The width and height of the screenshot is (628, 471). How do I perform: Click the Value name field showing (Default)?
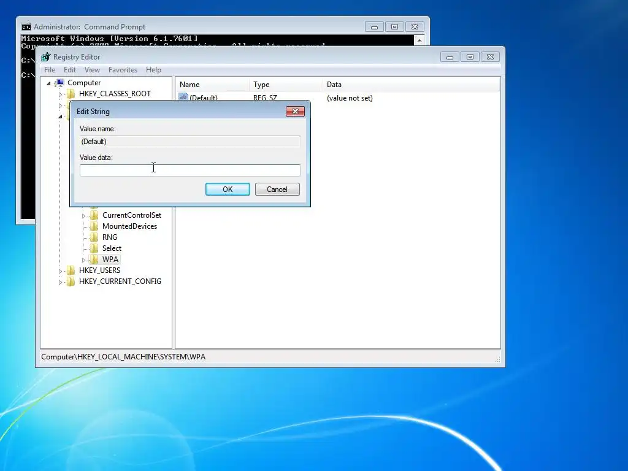190,142
